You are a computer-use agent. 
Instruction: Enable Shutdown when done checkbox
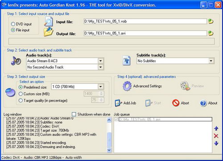[74, 114]
